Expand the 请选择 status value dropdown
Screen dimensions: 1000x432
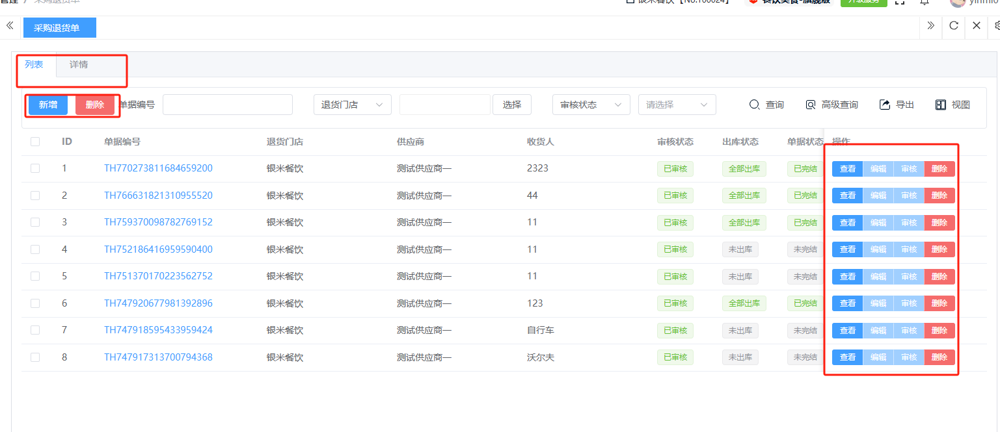click(x=677, y=105)
